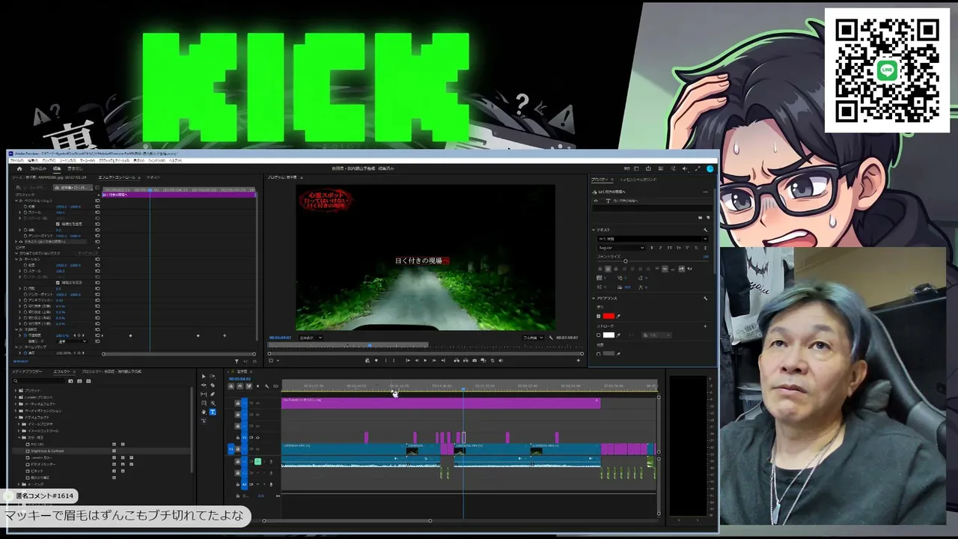Click the font size slider handle
This screenshot has height=539, width=958.
click(x=626, y=261)
